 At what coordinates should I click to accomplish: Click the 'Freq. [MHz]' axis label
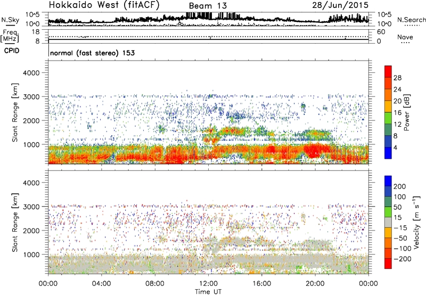10,36
